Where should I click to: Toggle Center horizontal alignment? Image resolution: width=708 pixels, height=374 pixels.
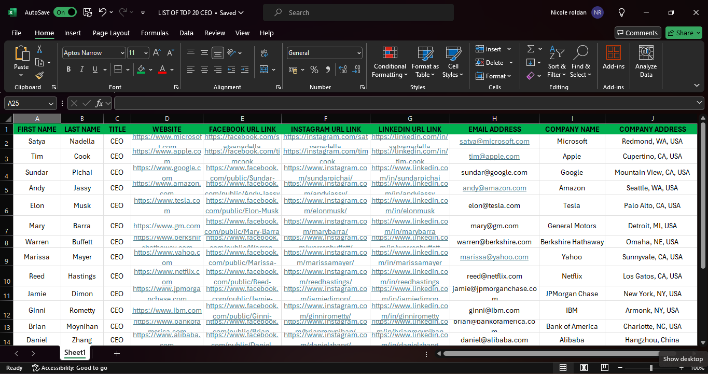coord(204,70)
